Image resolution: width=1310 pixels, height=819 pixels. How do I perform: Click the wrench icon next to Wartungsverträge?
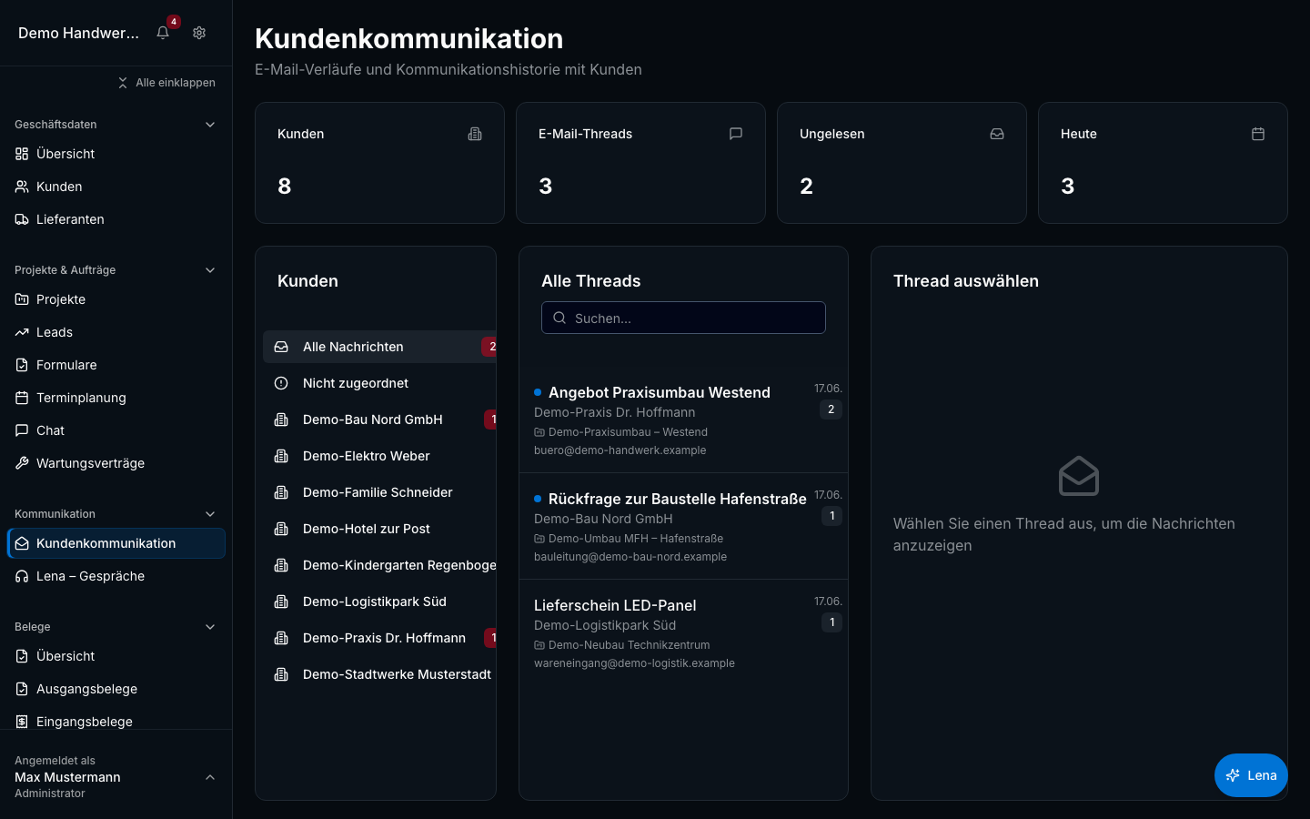[x=22, y=463]
